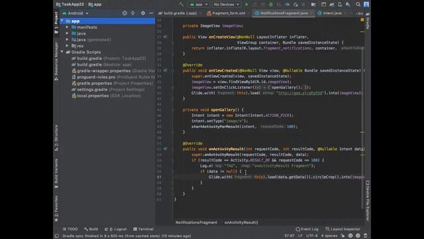Switch to Intent.java editor tab
Viewport: 424px width, 239px height.
coord(332,13)
